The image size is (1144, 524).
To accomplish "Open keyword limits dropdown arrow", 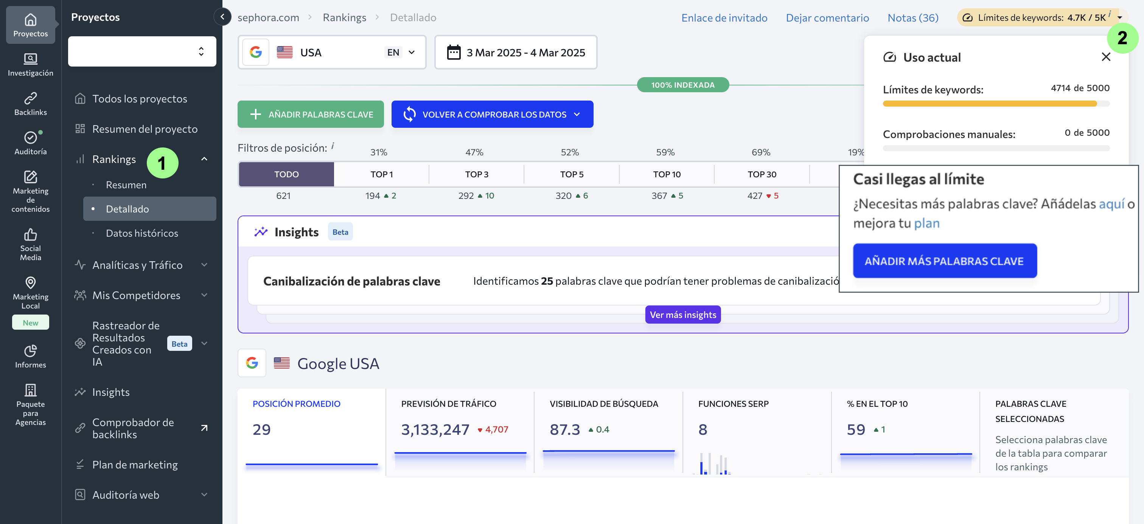I will pyautogui.click(x=1119, y=18).
